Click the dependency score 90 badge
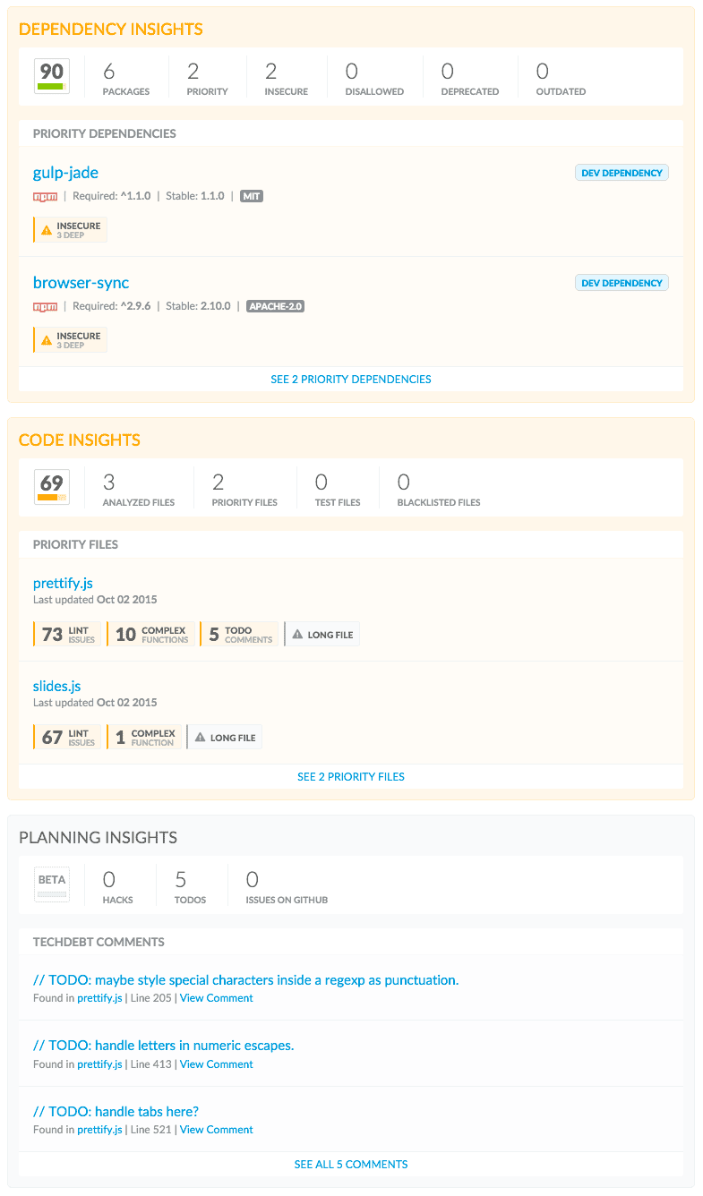 click(x=52, y=76)
